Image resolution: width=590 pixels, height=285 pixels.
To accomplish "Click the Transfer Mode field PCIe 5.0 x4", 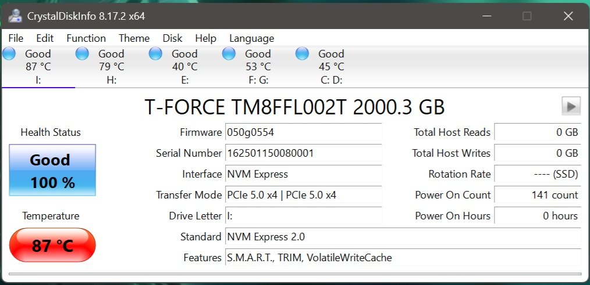I will pos(304,195).
